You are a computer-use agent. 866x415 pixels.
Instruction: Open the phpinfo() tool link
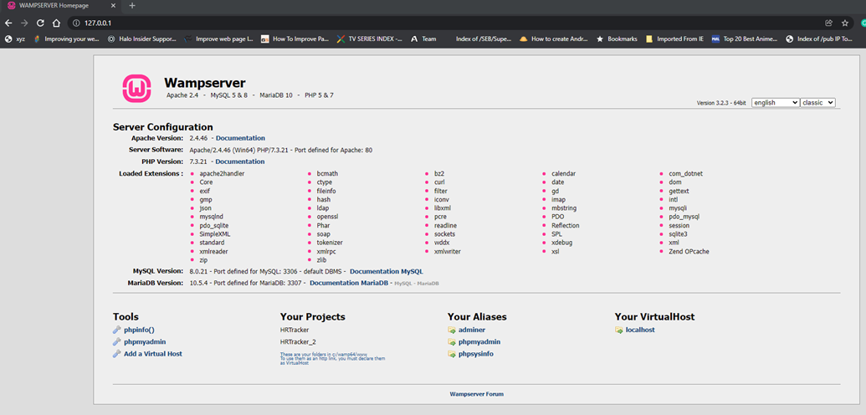click(x=139, y=330)
